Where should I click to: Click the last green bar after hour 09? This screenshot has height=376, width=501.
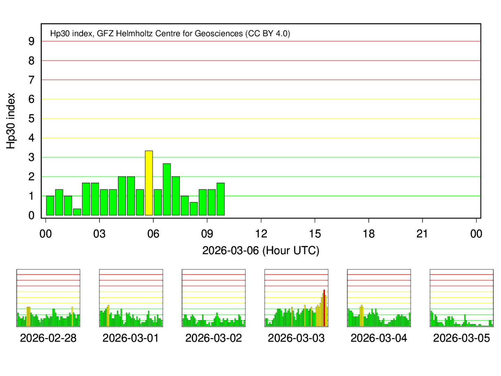point(221,199)
